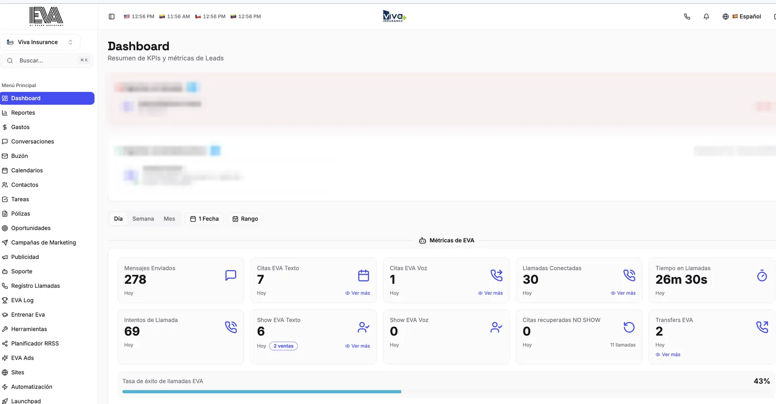Click Ver más in Transfers EVA
Image resolution: width=776 pixels, height=404 pixels.
(668, 355)
